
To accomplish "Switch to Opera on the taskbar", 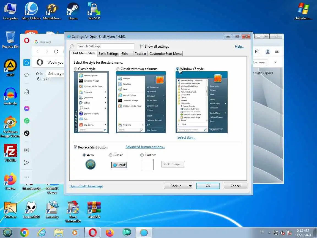I will click(92, 232).
